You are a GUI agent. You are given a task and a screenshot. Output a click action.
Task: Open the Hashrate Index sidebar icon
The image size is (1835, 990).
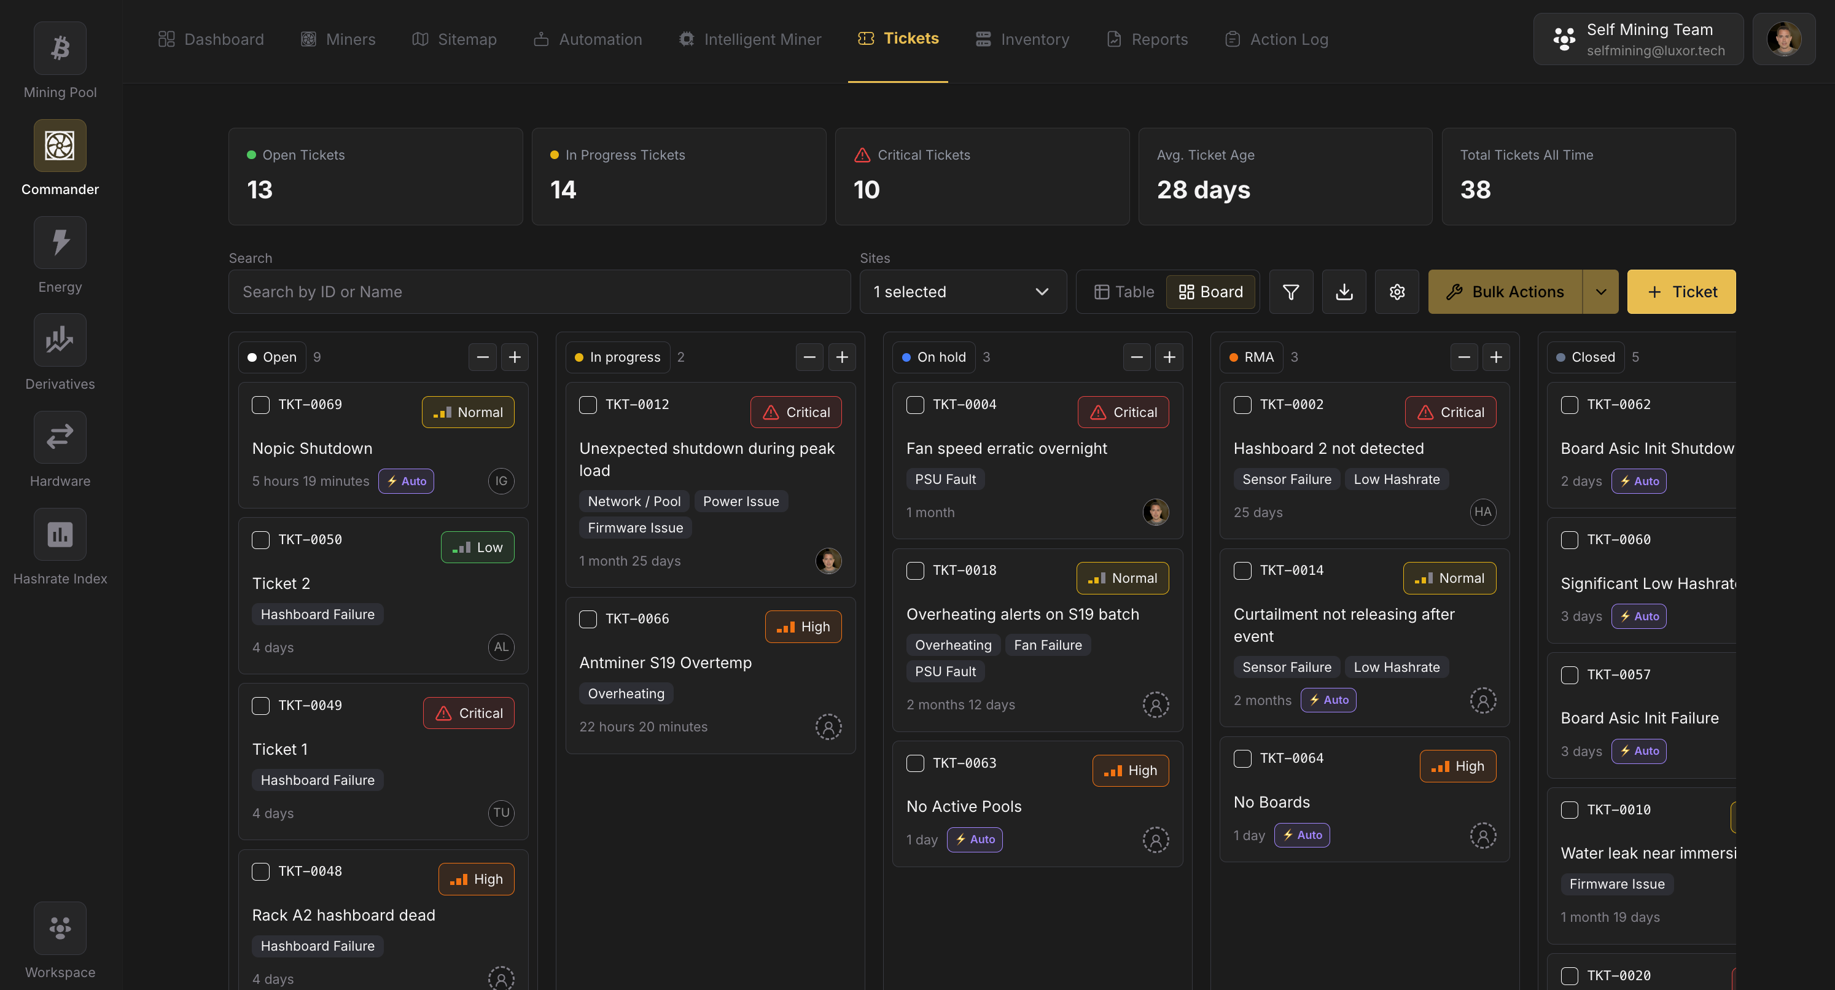pyautogui.click(x=60, y=534)
